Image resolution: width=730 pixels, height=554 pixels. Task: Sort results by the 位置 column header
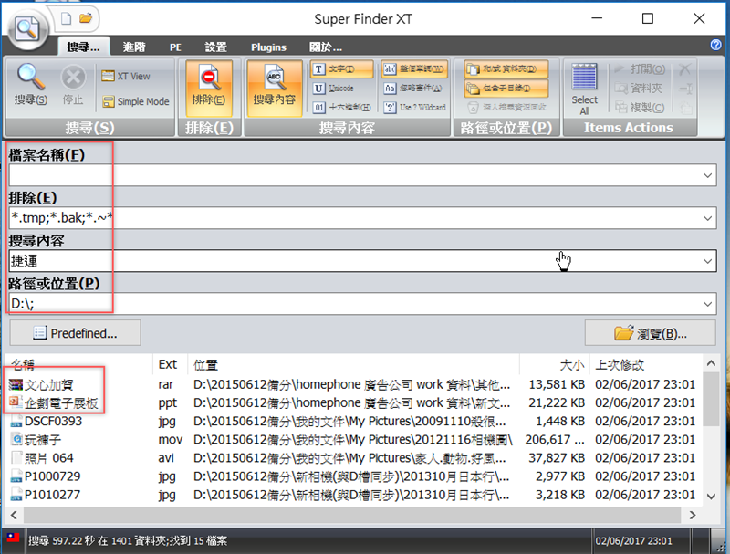pos(353,364)
